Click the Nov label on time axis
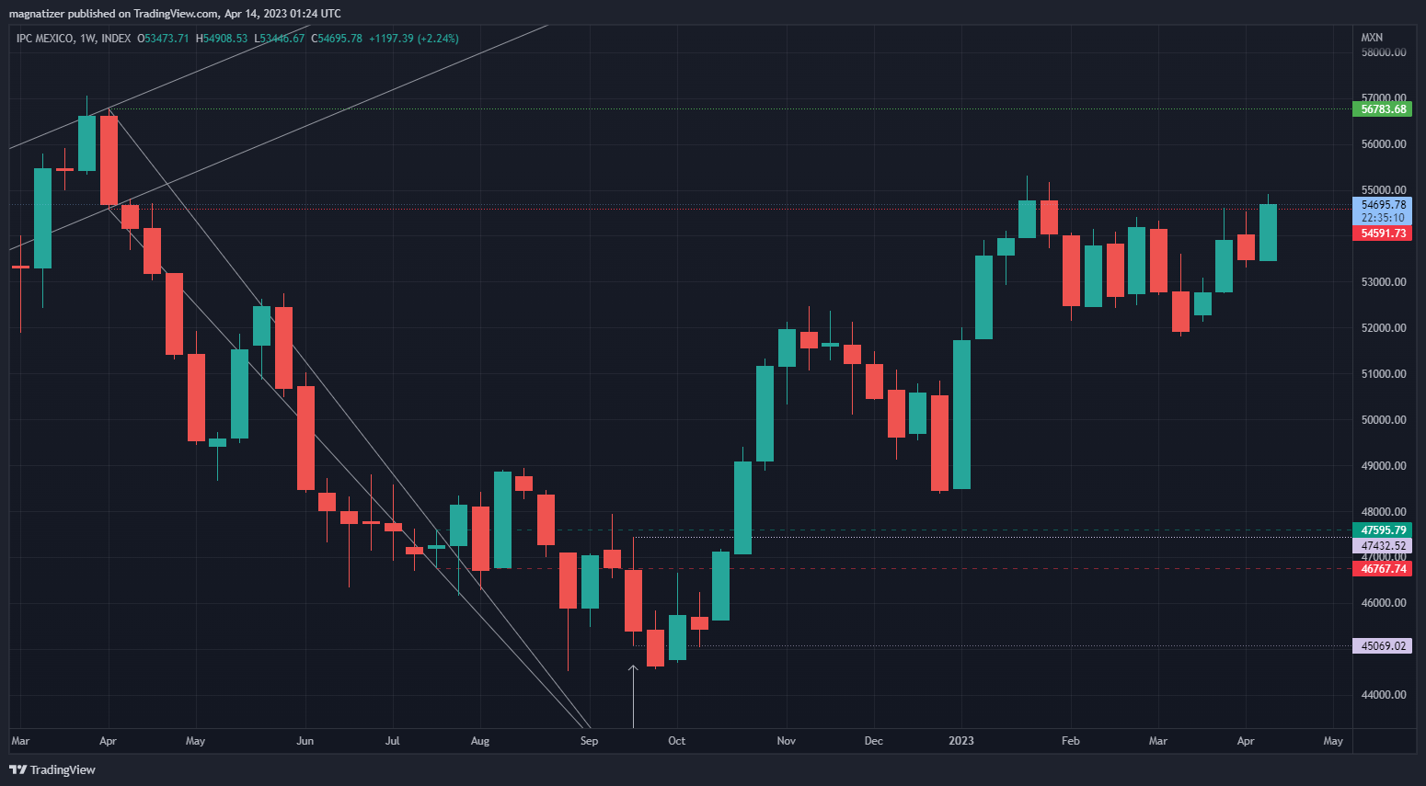Screen dimensions: 1426x786 (786, 741)
